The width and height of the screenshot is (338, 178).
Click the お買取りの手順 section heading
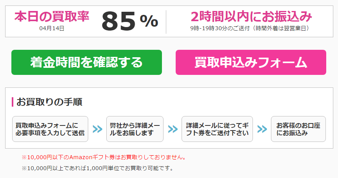pyautogui.click(x=49, y=102)
